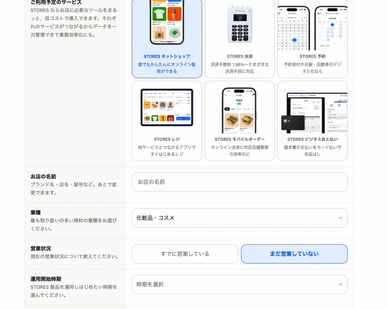Image resolution: width=387 pixels, height=309 pixels.
Task: Click the 予約受付や月謝・回数券 description text
Action: click(x=313, y=68)
